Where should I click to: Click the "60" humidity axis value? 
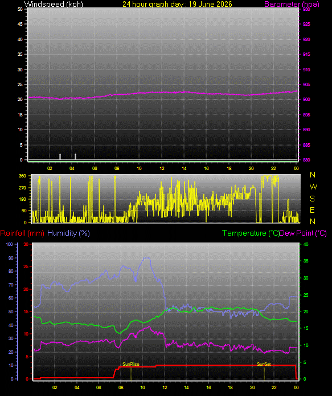click(x=11, y=298)
